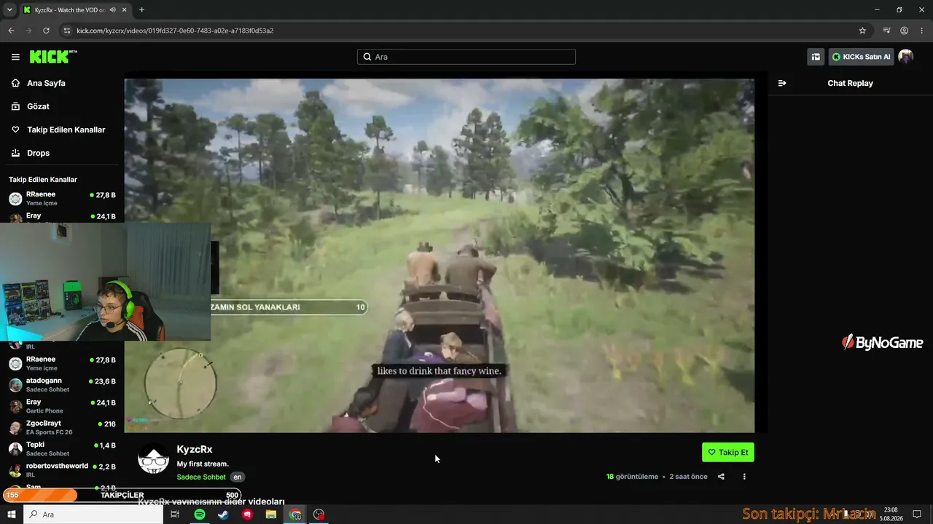
Task: Open the browser media controls icon
Action: (x=886, y=31)
